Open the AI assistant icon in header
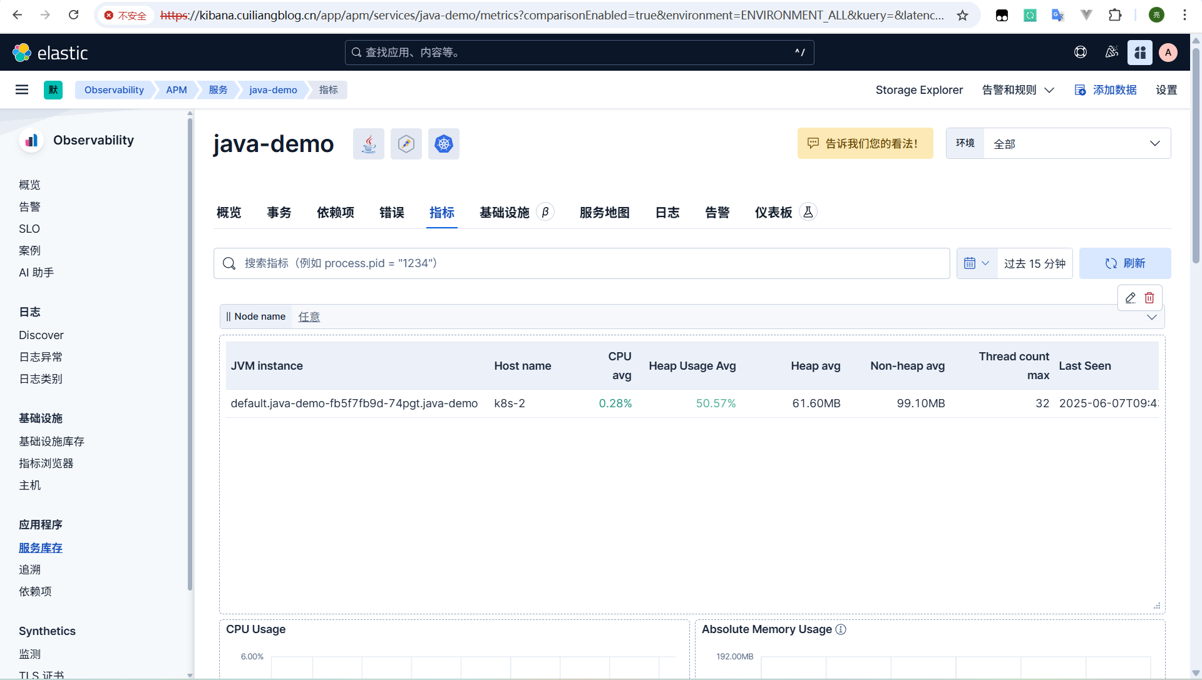 coord(1140,53)
